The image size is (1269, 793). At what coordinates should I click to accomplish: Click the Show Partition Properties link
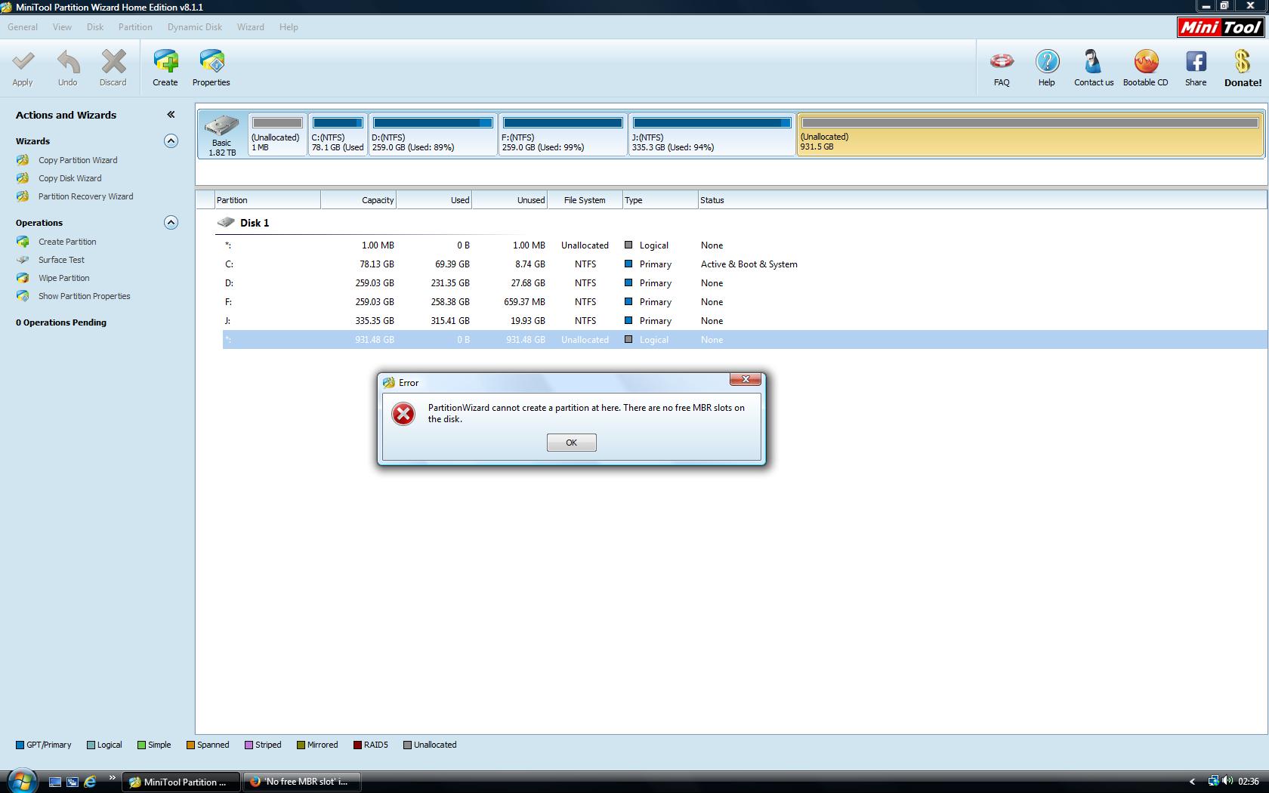point(85,296)
